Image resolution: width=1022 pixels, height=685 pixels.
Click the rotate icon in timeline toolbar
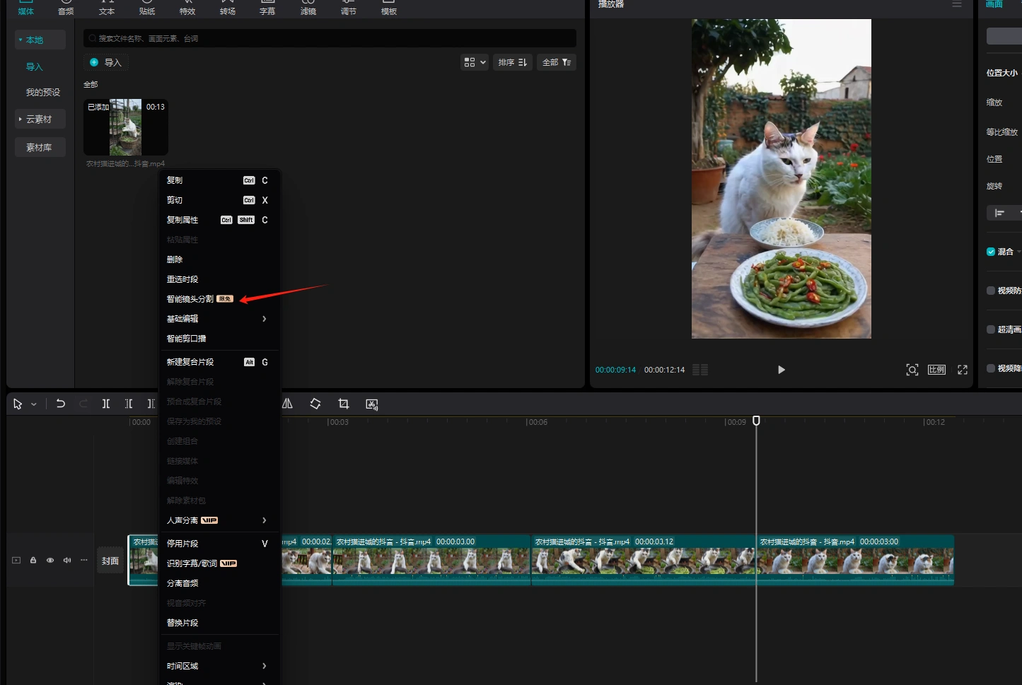[315, 404]
